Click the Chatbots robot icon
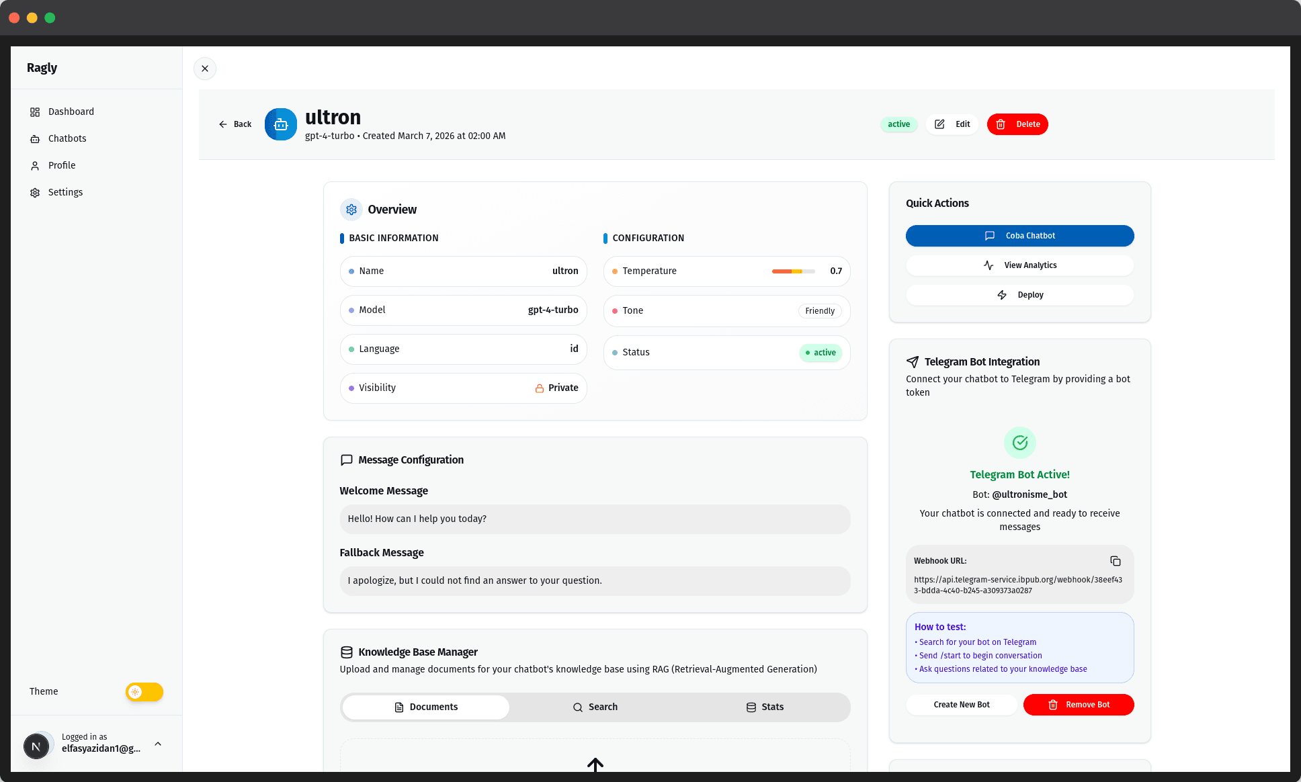Viewport: 1301px width, 782px height. click(x=35, y=139)
